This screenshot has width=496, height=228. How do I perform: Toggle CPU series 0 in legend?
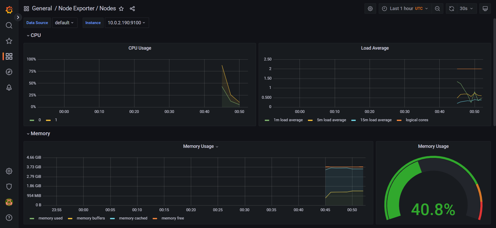pos(40,120)
